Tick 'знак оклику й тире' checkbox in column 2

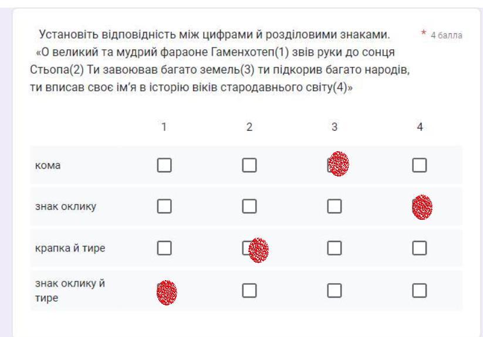tap(249, 290)
